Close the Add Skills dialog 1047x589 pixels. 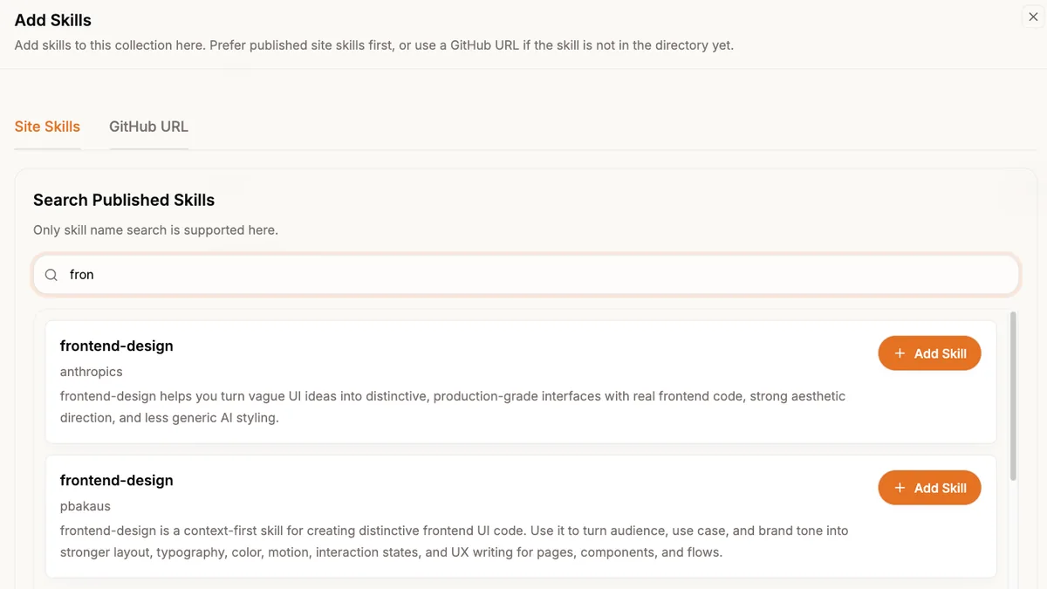coord(1033,17)
